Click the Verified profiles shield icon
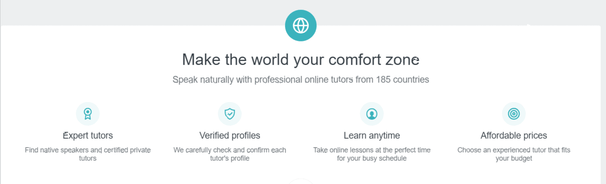606x184 pixels. point(230,114)
